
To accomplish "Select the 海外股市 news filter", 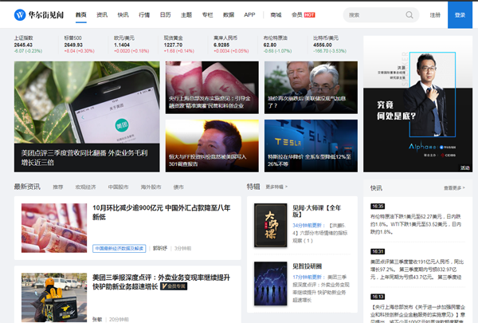I will (151, 187).
